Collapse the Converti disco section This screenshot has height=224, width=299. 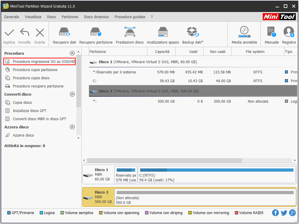pyautogui.click(x=72, y=94)
